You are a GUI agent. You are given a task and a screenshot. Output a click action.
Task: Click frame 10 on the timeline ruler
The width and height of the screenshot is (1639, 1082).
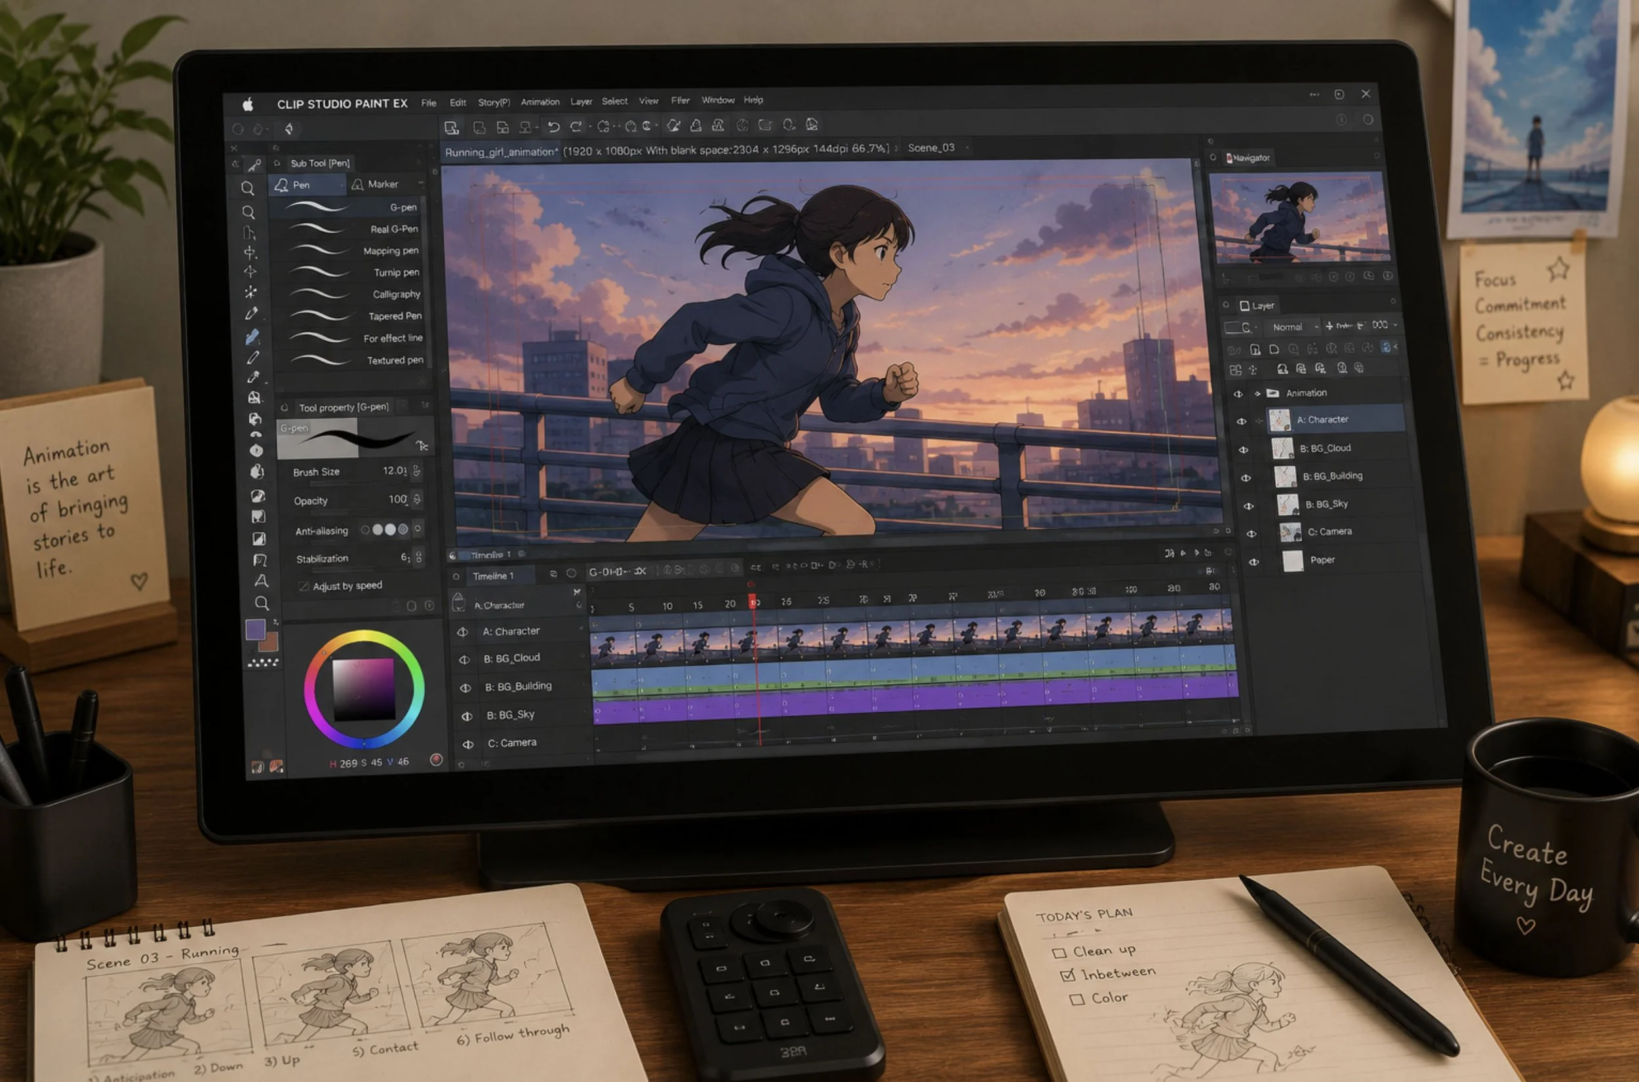667,607
